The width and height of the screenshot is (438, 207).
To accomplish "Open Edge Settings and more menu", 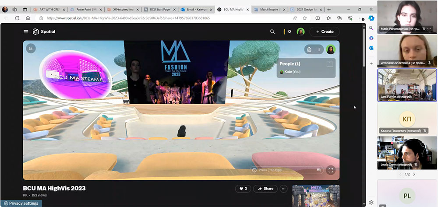I will coord(361,18).
